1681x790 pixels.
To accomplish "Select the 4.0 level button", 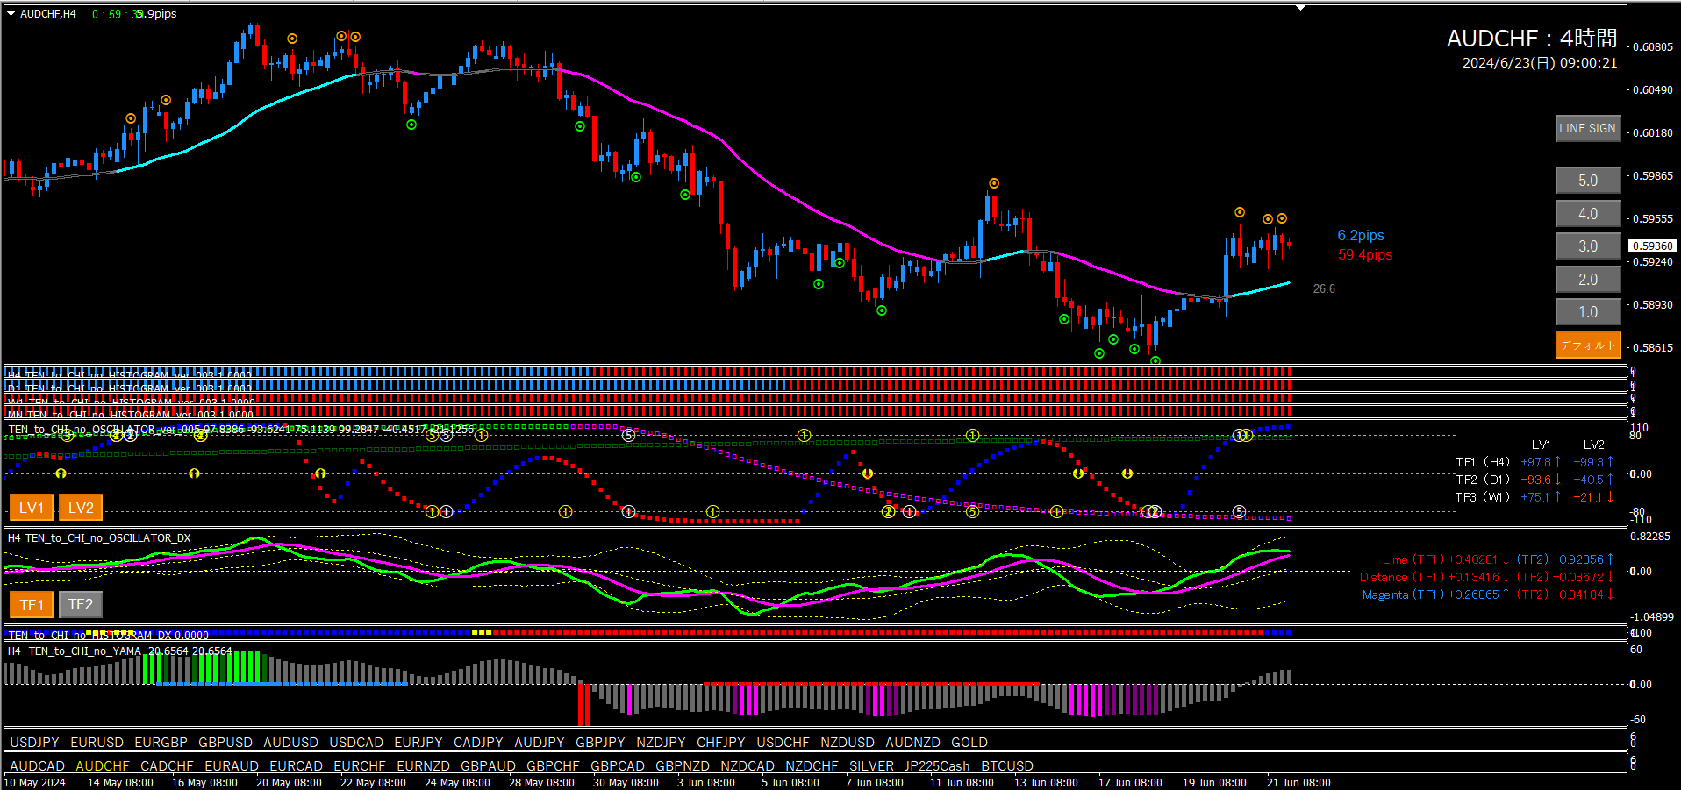I will click(1588, 214).
